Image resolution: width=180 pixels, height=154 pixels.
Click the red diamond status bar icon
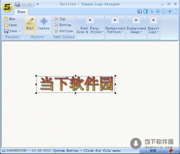point(171,151)
